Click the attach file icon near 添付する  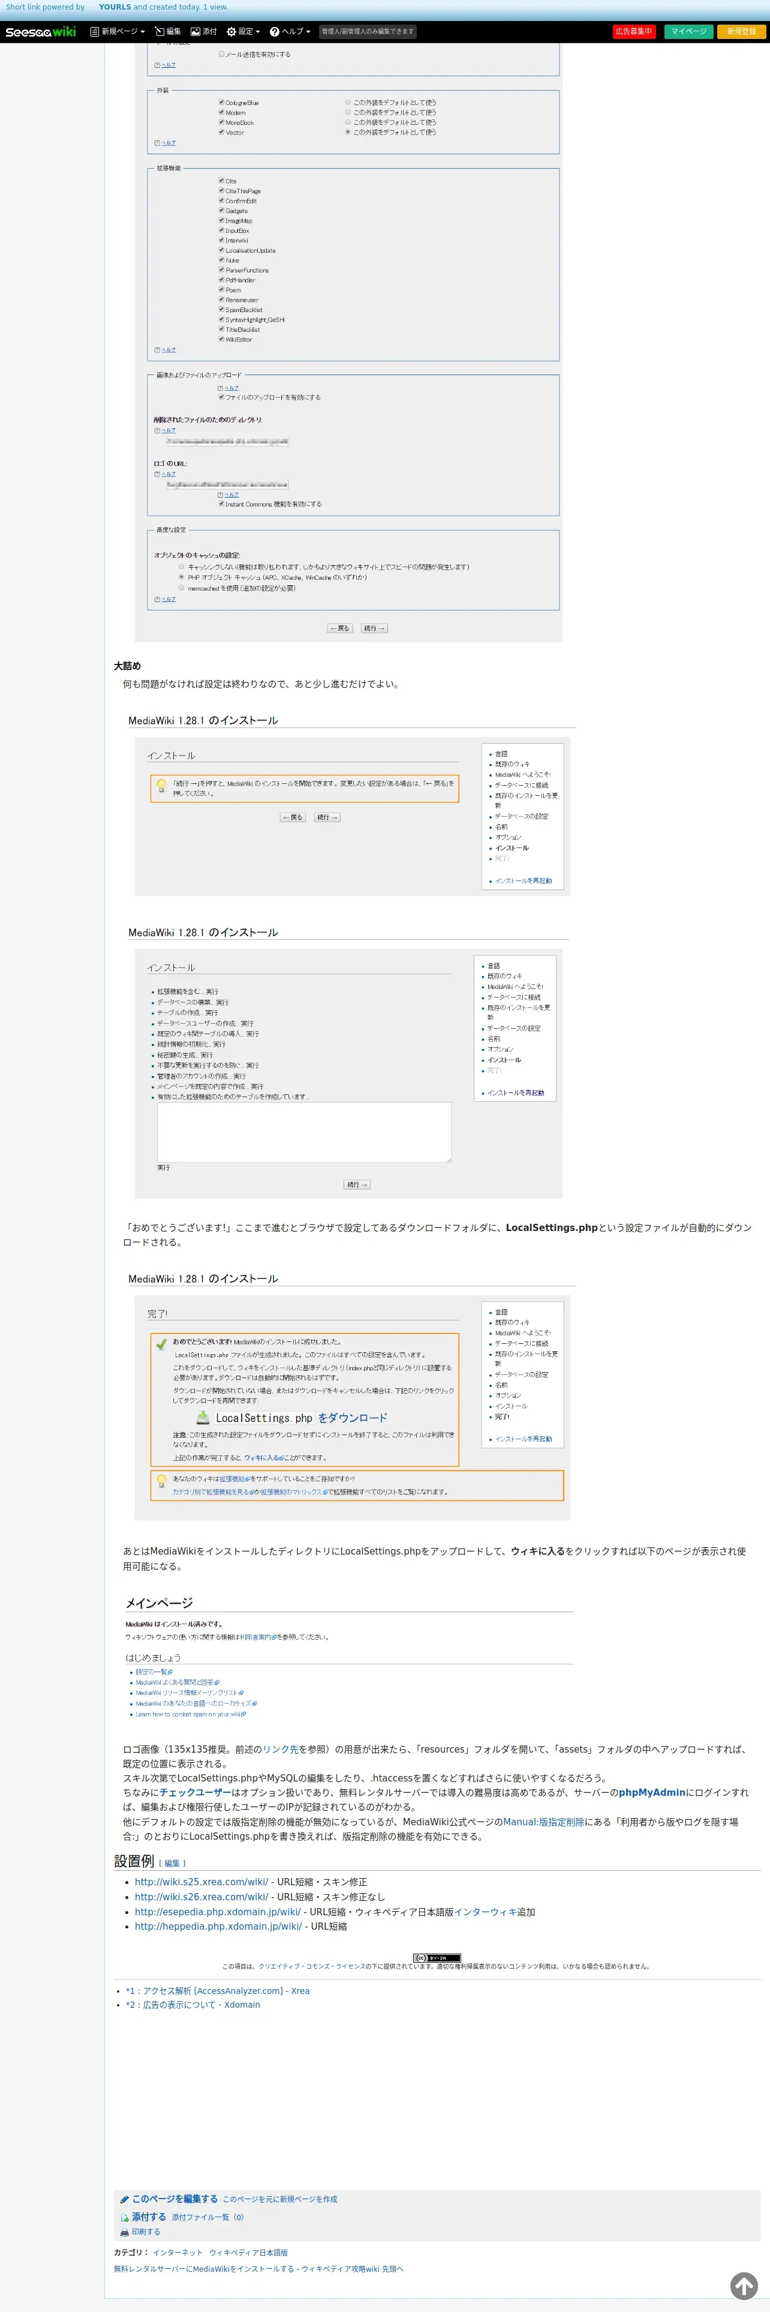(x=125, y=2218)
